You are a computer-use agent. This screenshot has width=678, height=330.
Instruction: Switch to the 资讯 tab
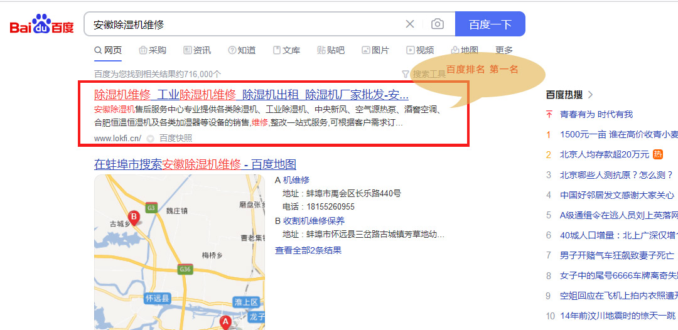click(x=197, y=50)
